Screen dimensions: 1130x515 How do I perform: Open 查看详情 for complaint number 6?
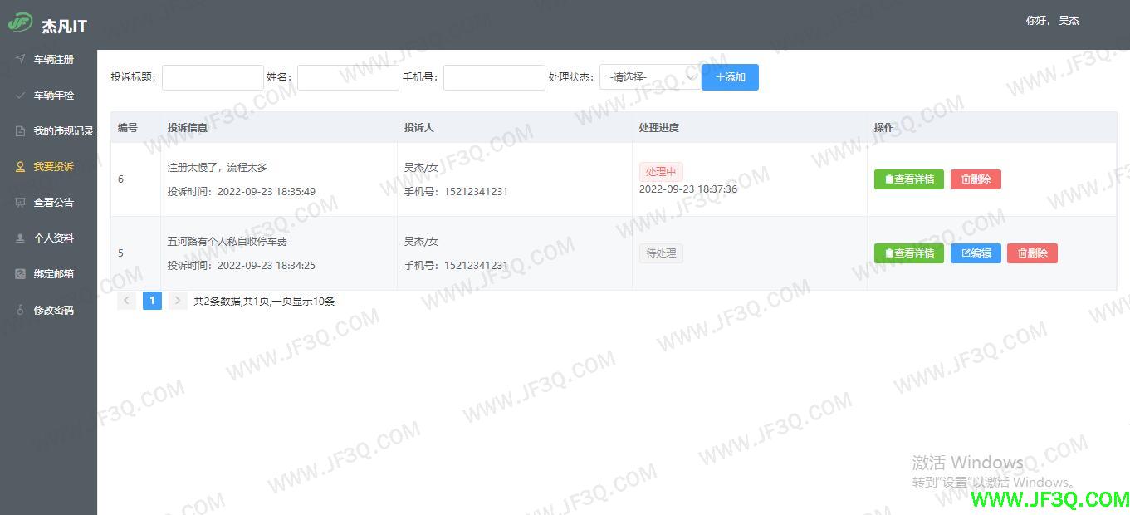point(908,179)
